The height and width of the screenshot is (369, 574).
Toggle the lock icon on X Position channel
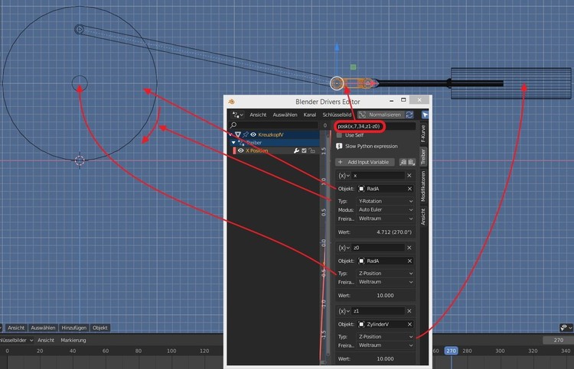[311, 151]
